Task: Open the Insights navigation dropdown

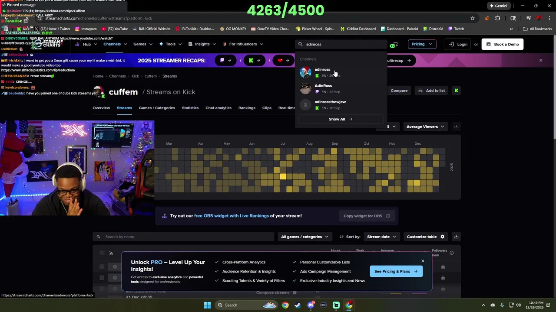Action: [x=202, y=44]
